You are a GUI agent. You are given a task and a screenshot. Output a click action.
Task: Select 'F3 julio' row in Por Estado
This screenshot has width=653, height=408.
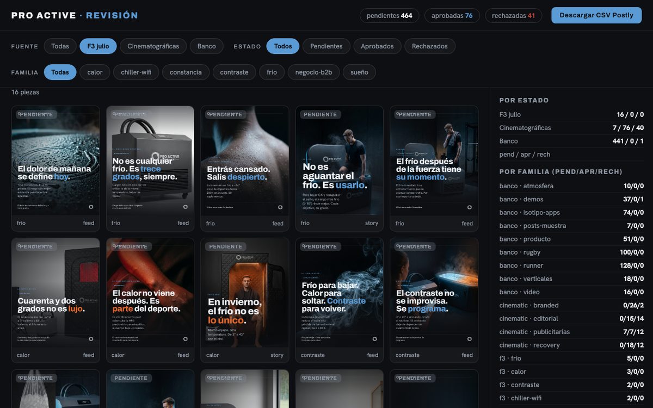pos(571,115)
